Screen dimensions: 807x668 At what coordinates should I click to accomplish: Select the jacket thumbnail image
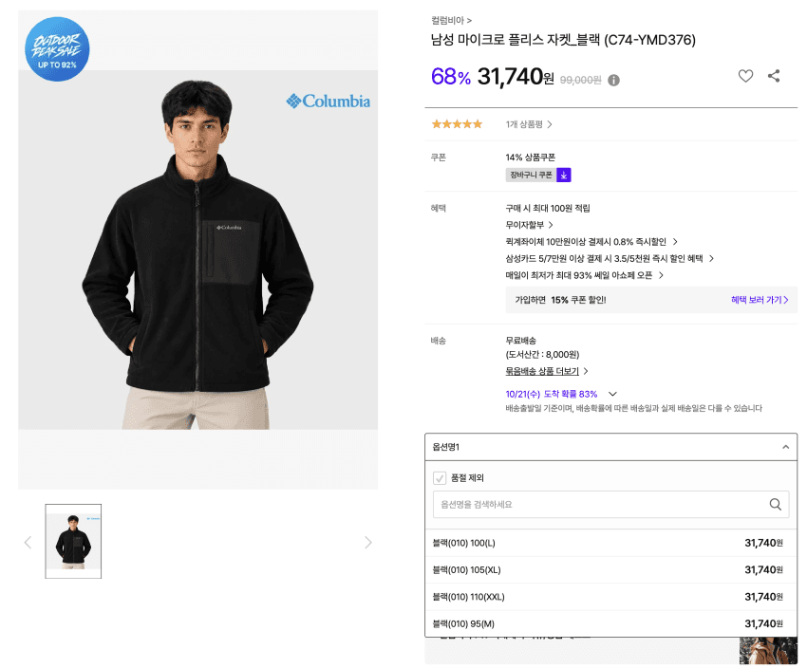point(73,542)
